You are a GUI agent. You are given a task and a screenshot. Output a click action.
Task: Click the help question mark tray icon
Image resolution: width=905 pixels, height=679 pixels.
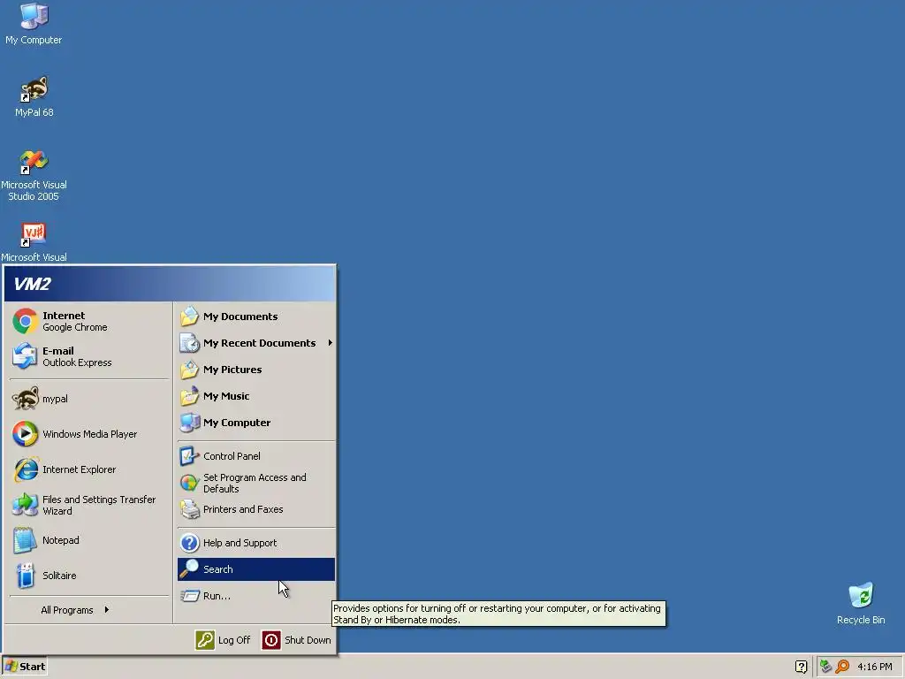click(x=801, y=667)
